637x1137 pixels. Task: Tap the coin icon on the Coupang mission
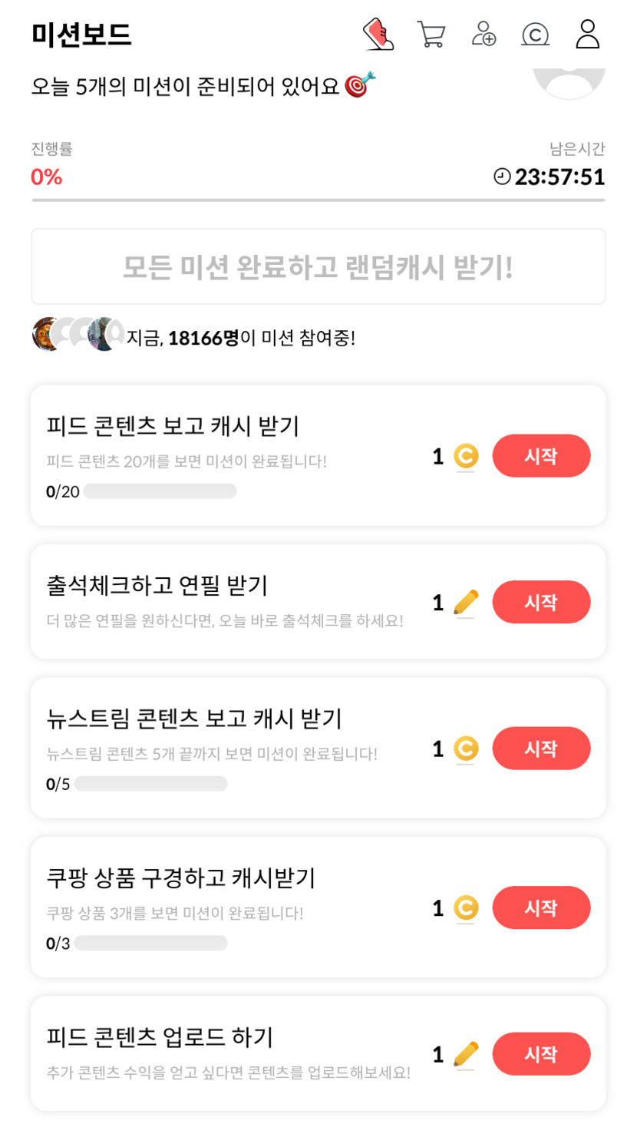(x=466, y=908)
